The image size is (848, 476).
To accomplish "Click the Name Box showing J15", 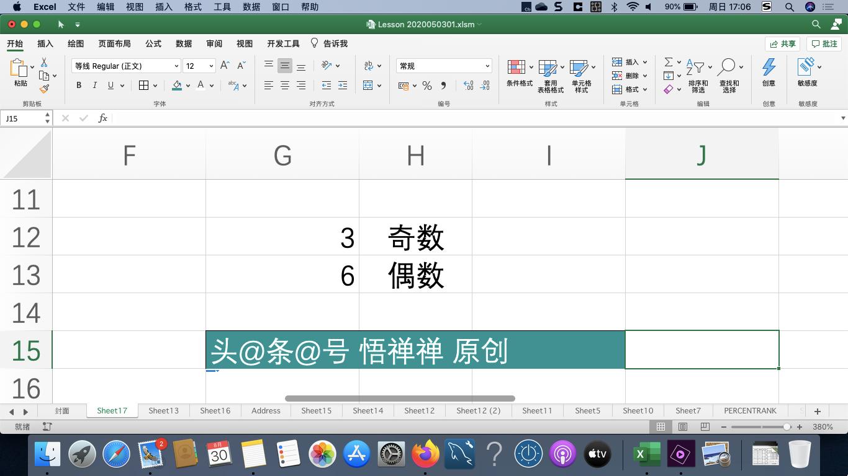I will (x=24, y=118).
